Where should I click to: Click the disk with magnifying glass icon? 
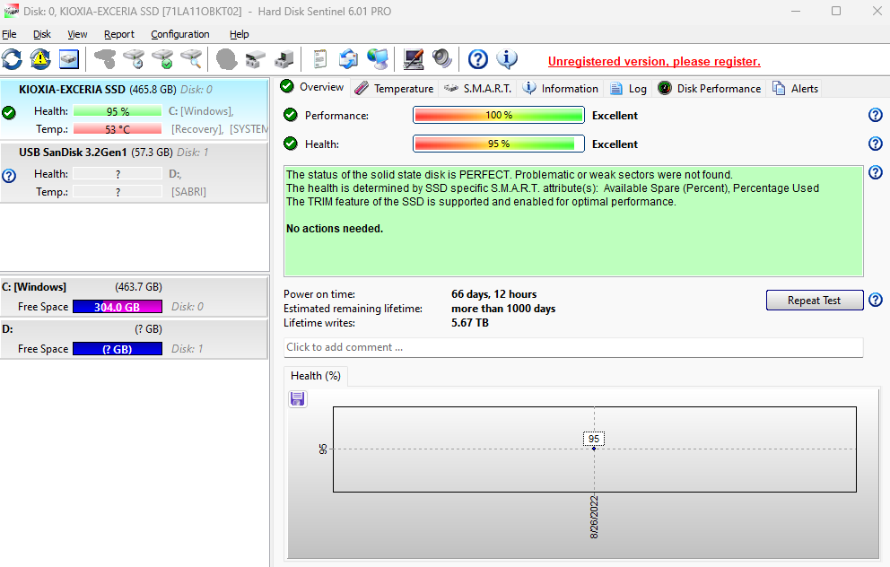(x=191, y=59)
